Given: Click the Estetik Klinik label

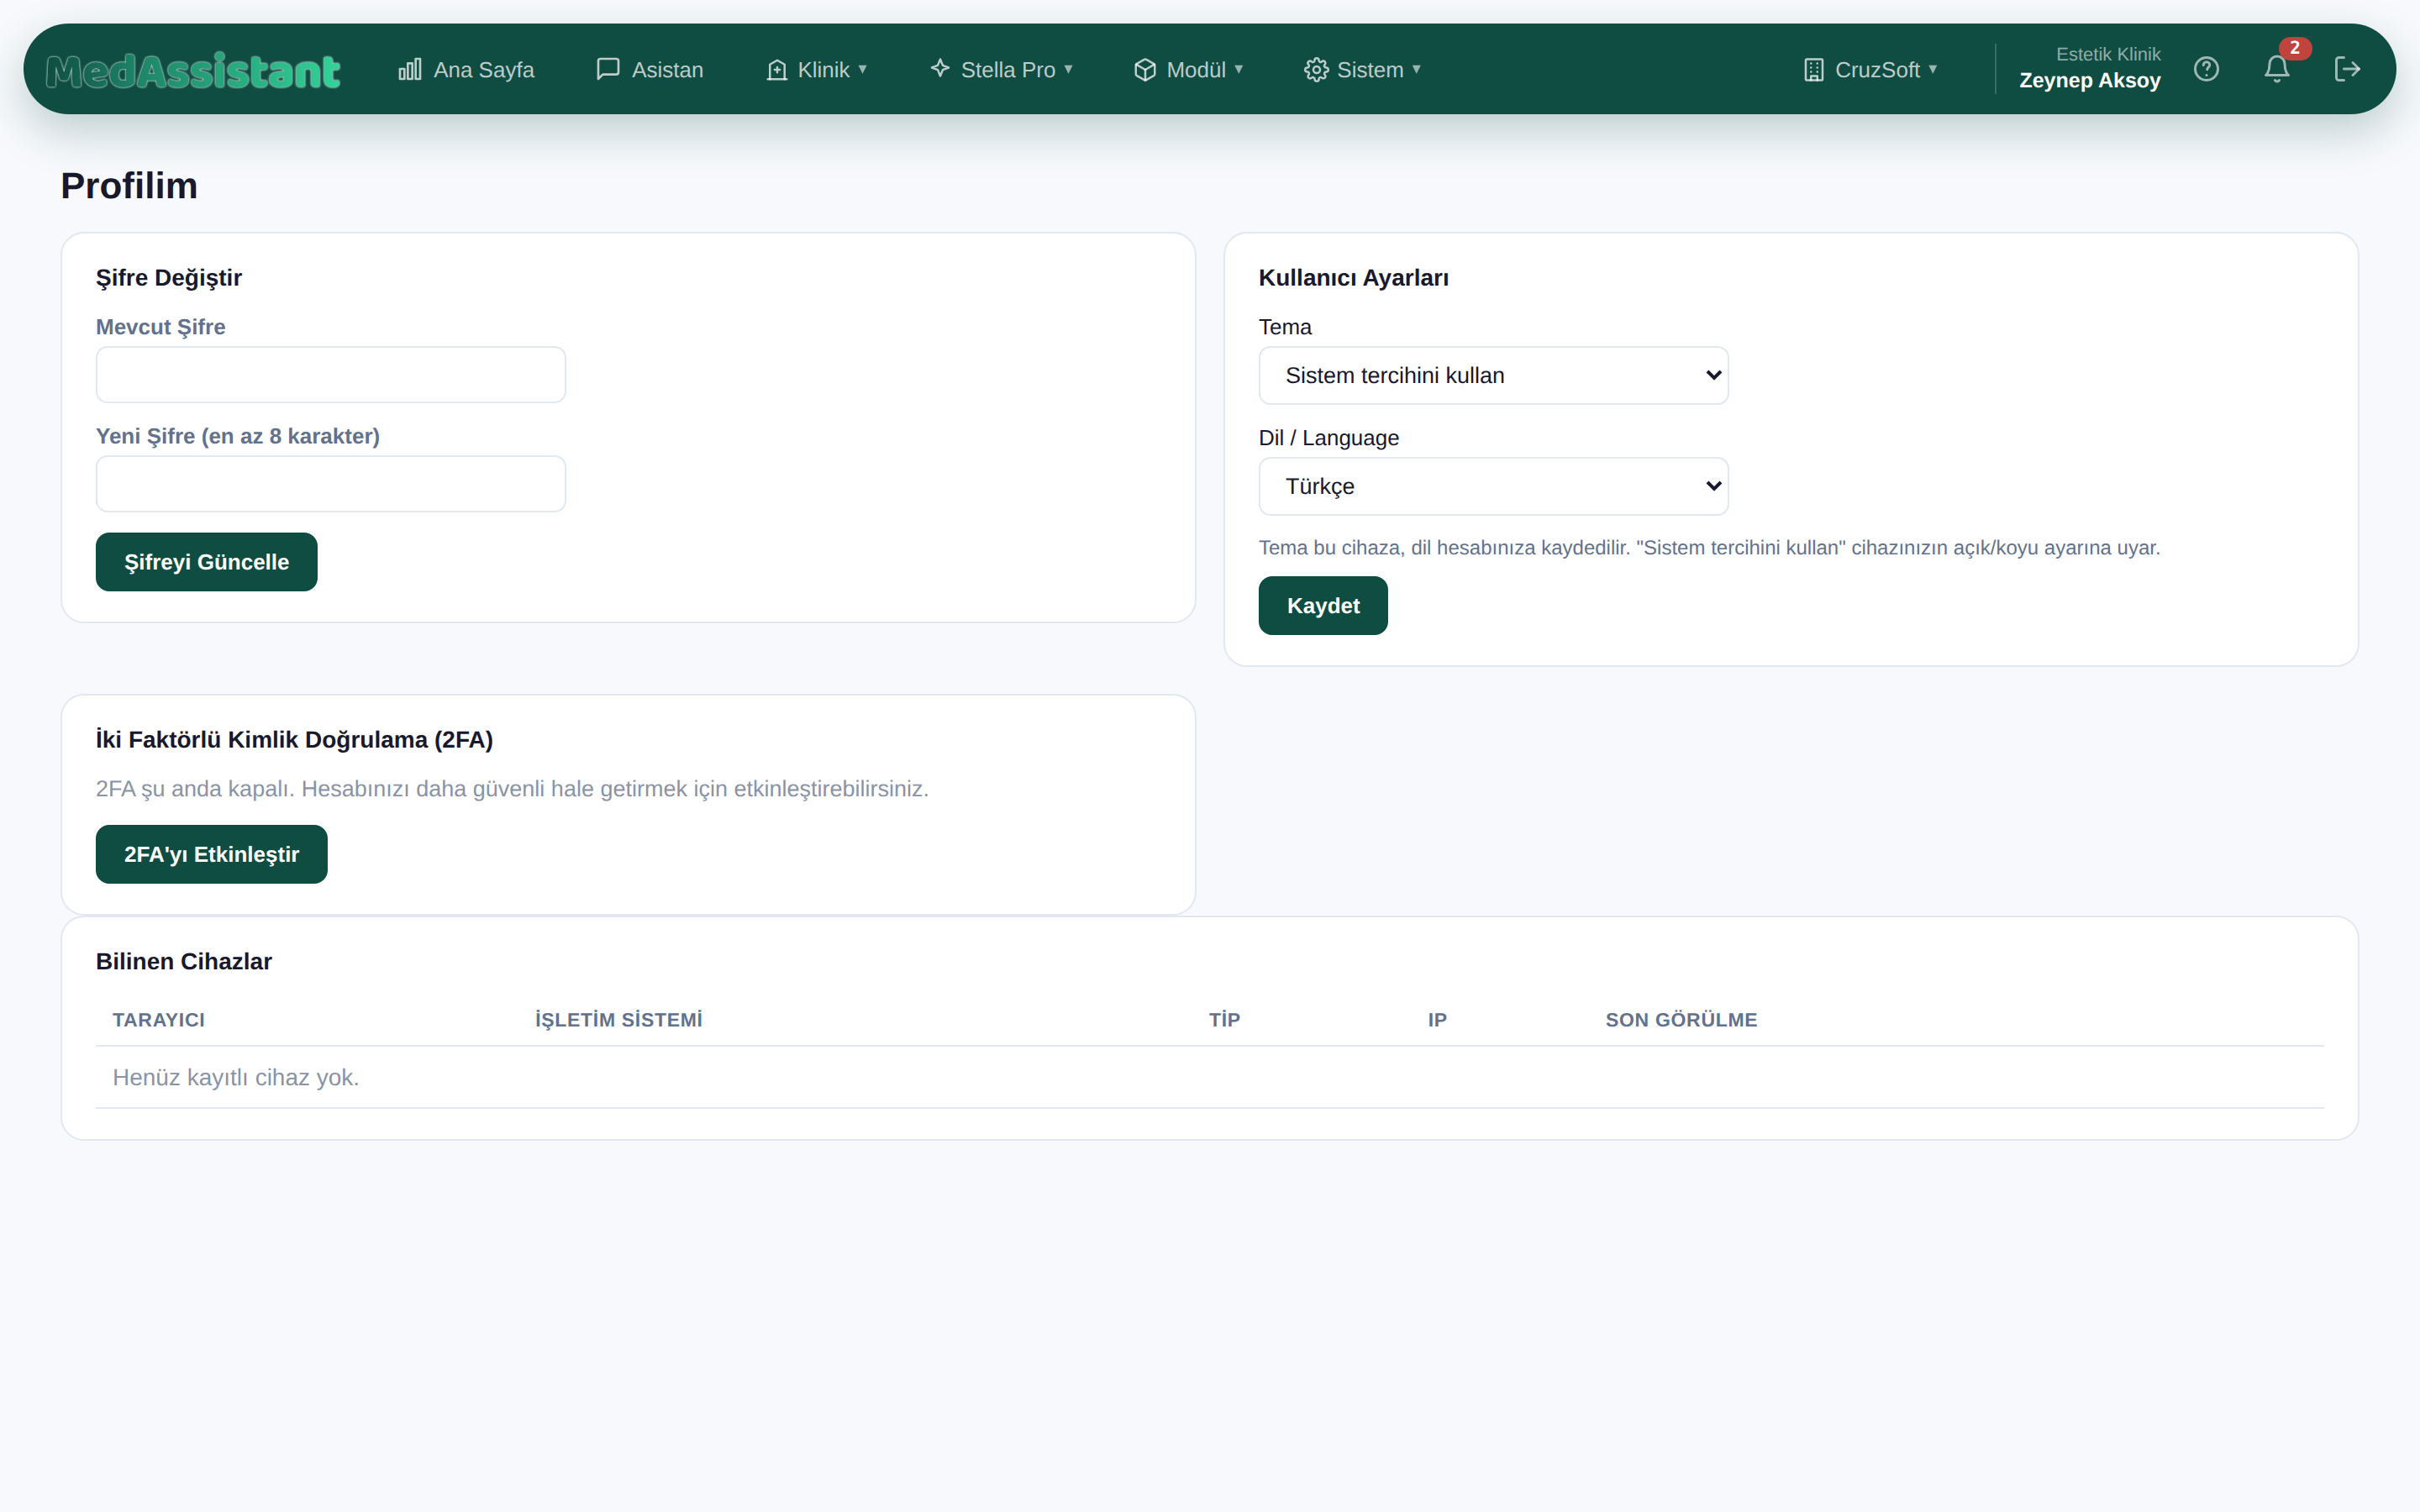Looking at the screenshot, I should pyautogui.click(x=2108, y=54).
